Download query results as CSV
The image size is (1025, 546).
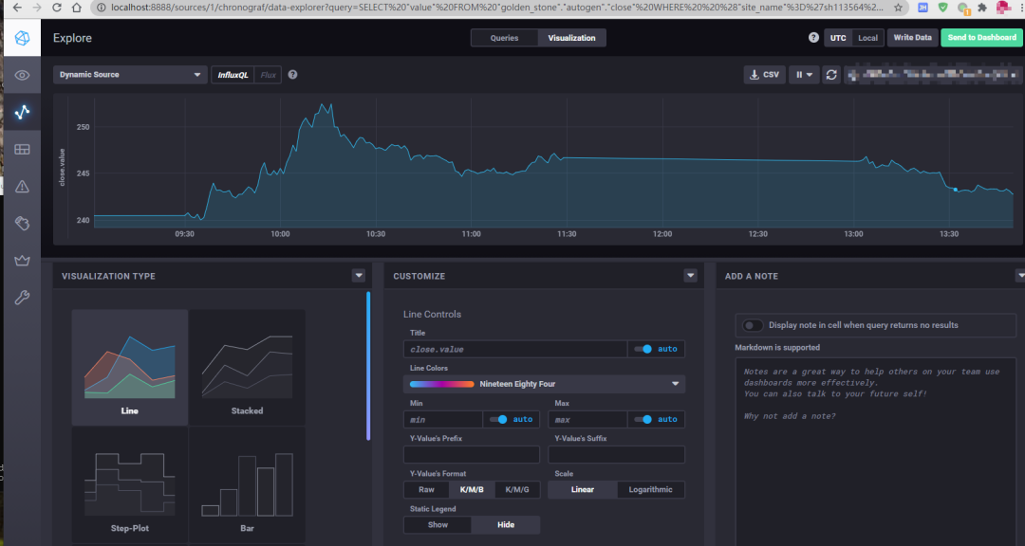[x=764, y=75]
